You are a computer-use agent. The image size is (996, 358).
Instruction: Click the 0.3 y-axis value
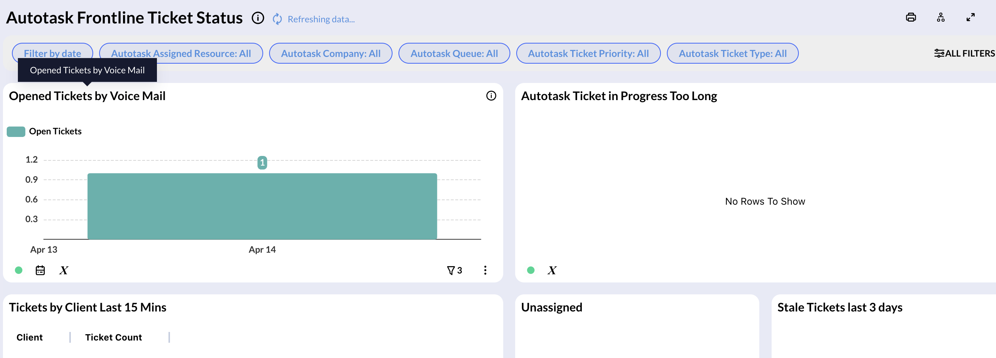(x=31, y=219)
